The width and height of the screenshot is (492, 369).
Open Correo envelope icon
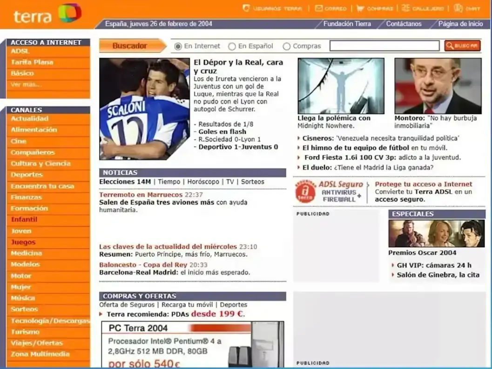coord(319,8)
